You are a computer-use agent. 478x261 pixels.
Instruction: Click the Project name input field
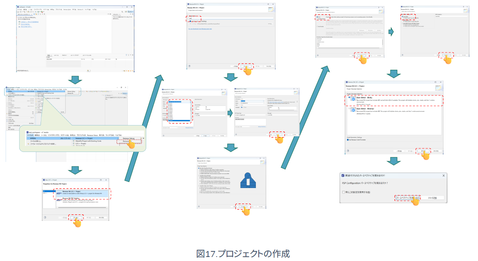click(231, 18)
